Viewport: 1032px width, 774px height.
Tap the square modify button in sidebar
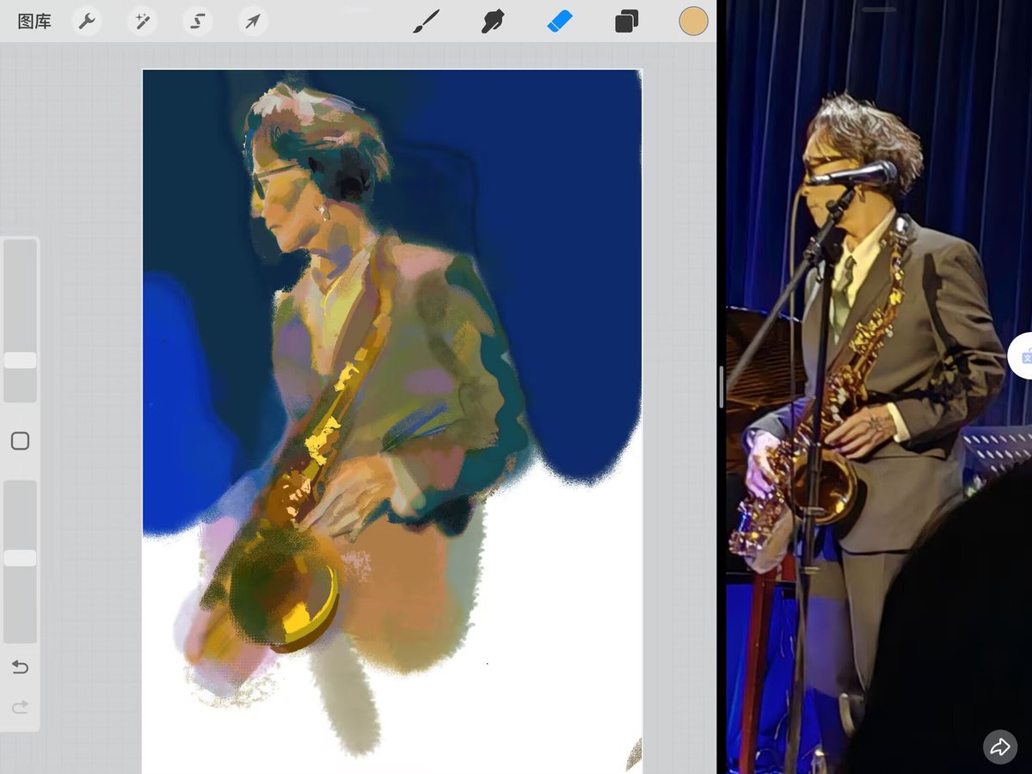click(x=20, y=441)
